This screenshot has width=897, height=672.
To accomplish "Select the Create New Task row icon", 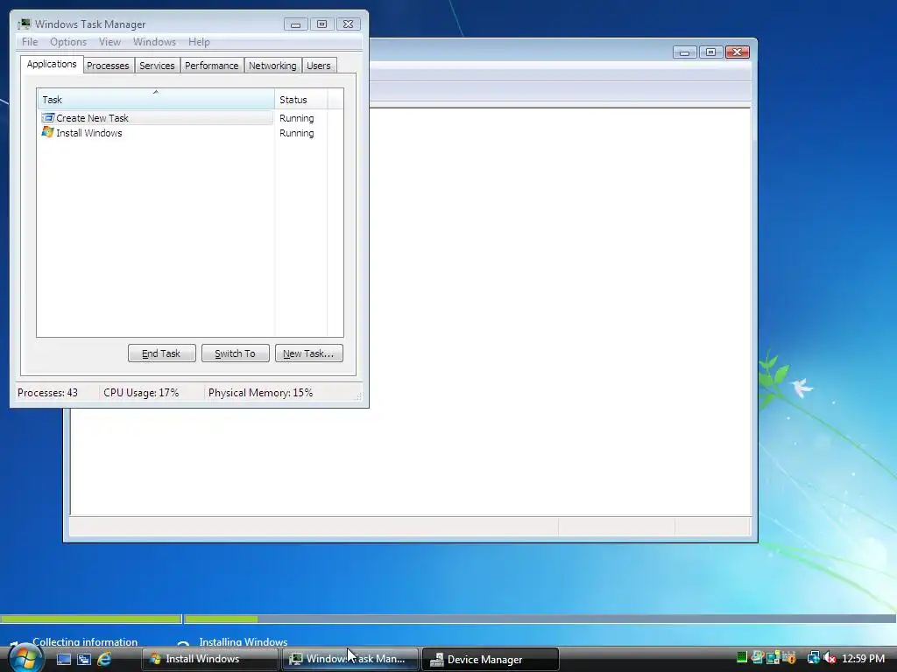I will click(x=48, y=118).
